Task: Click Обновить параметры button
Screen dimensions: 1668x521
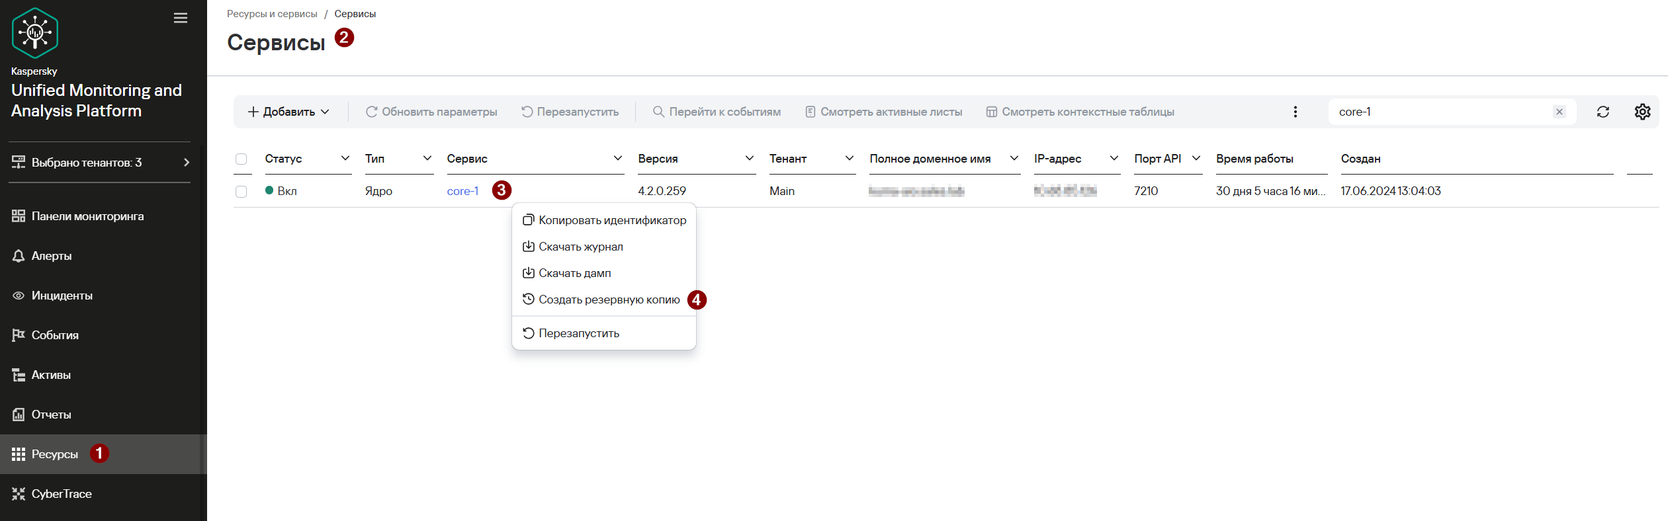Action: [x=431, y=112]
